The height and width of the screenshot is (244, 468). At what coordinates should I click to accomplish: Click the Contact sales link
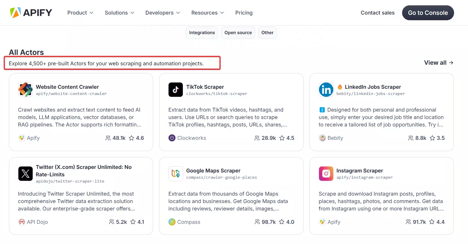coord(377,13)
